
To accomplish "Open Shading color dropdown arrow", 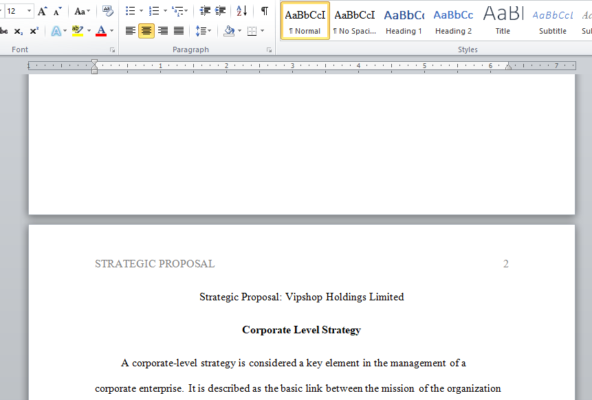I will pos(239,30).
